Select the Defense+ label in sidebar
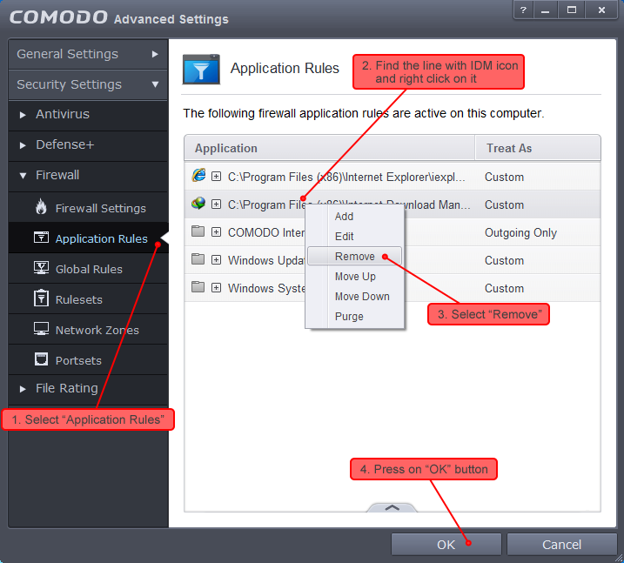This screenshot has width=624, height=563. pos(65,144)
